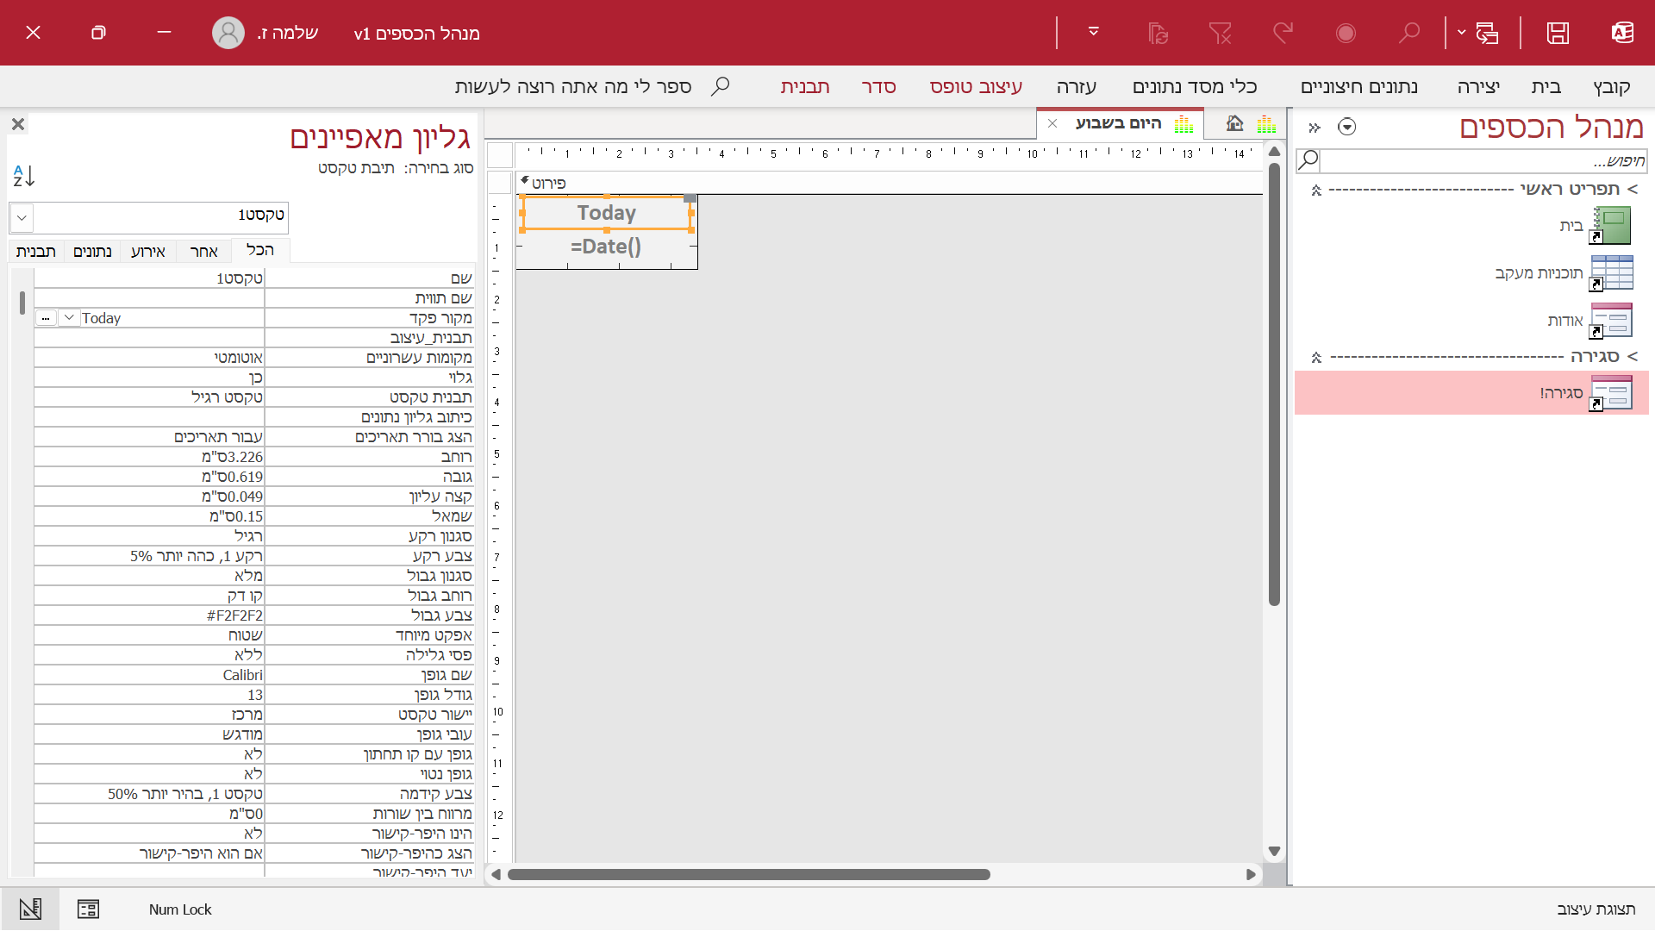Open the עזרה ribbon tab
1655x931 pixels.
(1077, 86)
